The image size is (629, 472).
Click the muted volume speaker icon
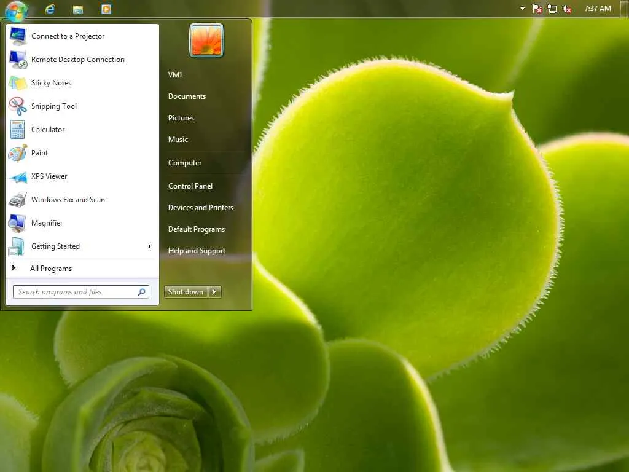coord(567,9)
